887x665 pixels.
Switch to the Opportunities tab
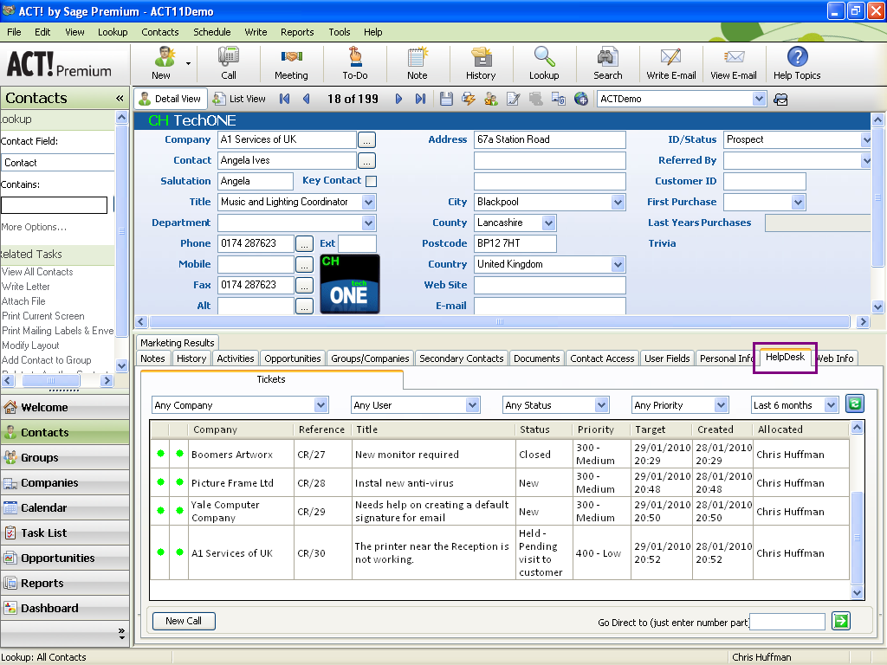pyautogui.click(x=293, y=358)
